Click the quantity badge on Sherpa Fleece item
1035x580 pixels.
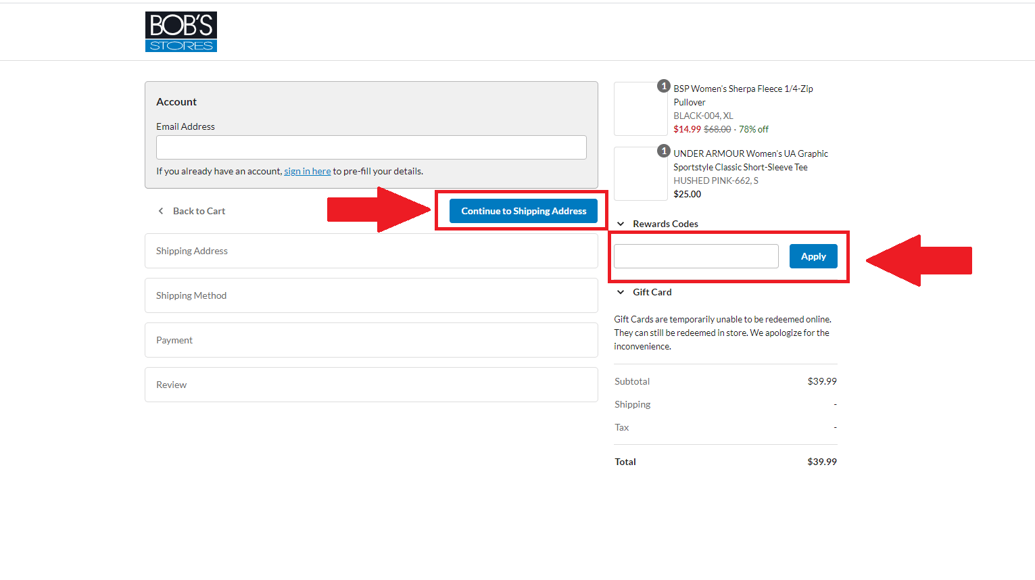(664, 86)
